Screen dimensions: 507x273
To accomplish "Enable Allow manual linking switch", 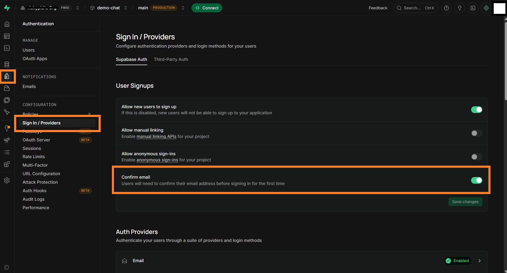I will point(476,133).
